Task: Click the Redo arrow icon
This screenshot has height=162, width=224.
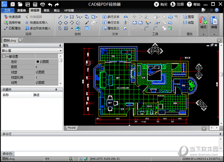Action: [x=57, y=5]
